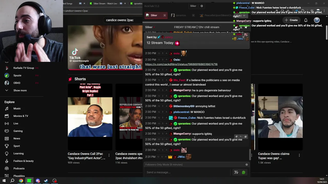328x184 pixels.
Task: Open zackdfilms1 x.com link from Osis
Action: (181, 64)
